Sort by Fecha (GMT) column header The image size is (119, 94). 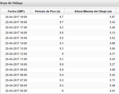[x=16, y=11]
